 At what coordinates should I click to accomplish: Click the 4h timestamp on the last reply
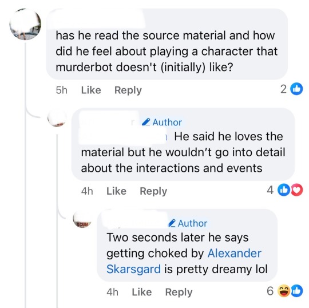[x=113, y=292]
